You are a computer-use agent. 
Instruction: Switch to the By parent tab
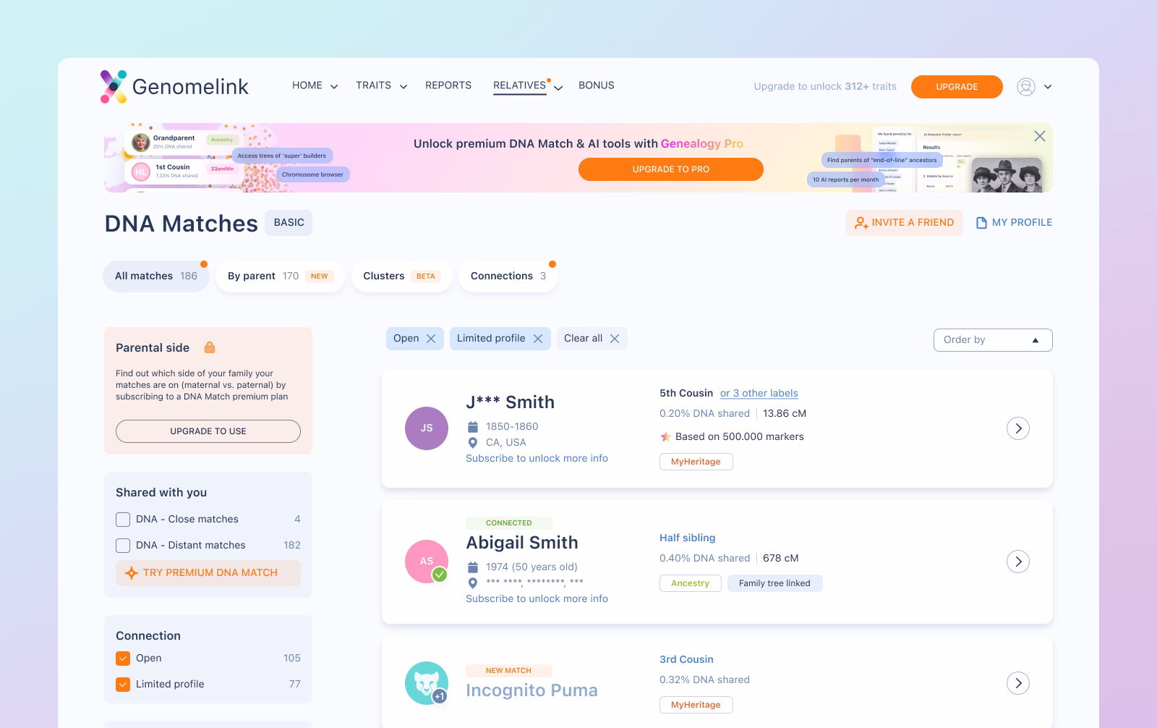pos(281,276)
